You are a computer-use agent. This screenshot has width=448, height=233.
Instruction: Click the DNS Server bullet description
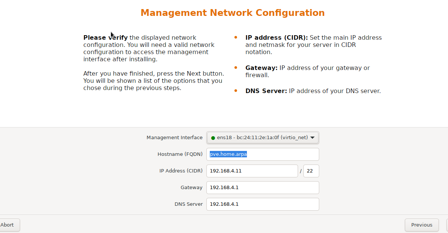tap(314, 91)
